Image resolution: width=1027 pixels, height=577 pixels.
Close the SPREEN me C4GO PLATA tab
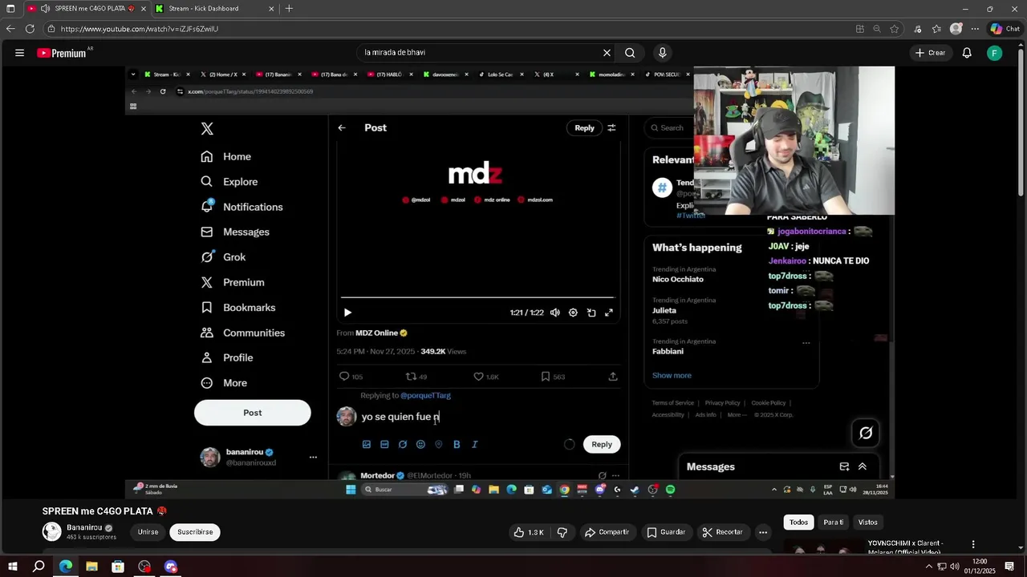point(143,9)
